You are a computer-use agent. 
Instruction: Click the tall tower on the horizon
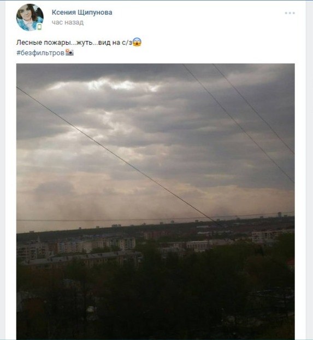pos(280,215)
